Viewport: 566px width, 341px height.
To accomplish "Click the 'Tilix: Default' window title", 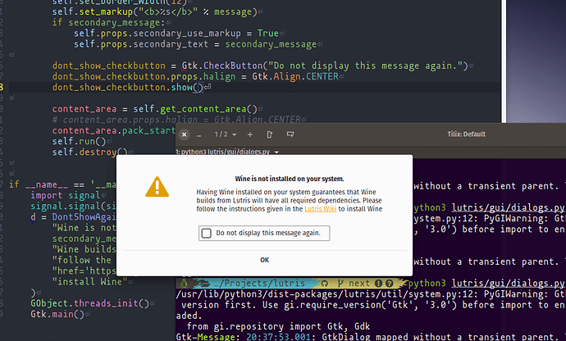I will click(467, 134).
